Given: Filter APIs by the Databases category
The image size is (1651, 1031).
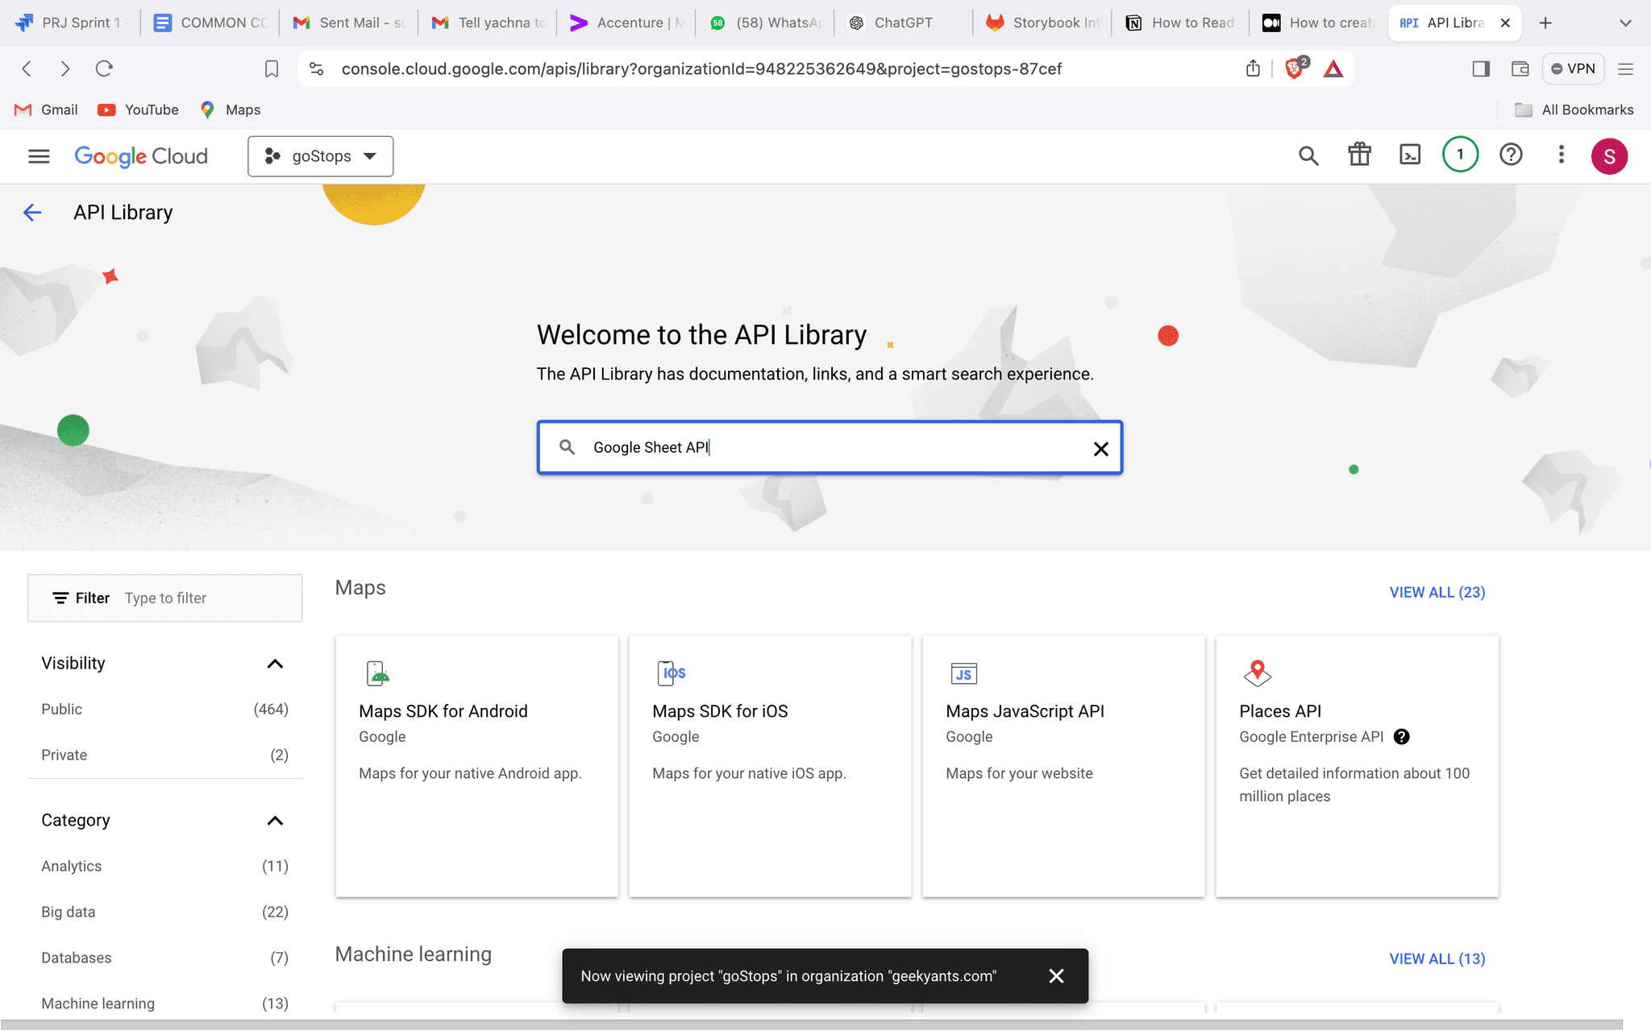Looking at the screenshot, I should click(x=76, y=958).
